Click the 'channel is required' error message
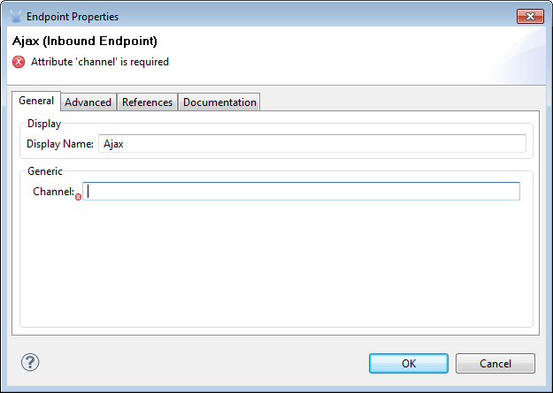553x393 pixels. pos(100,62)
